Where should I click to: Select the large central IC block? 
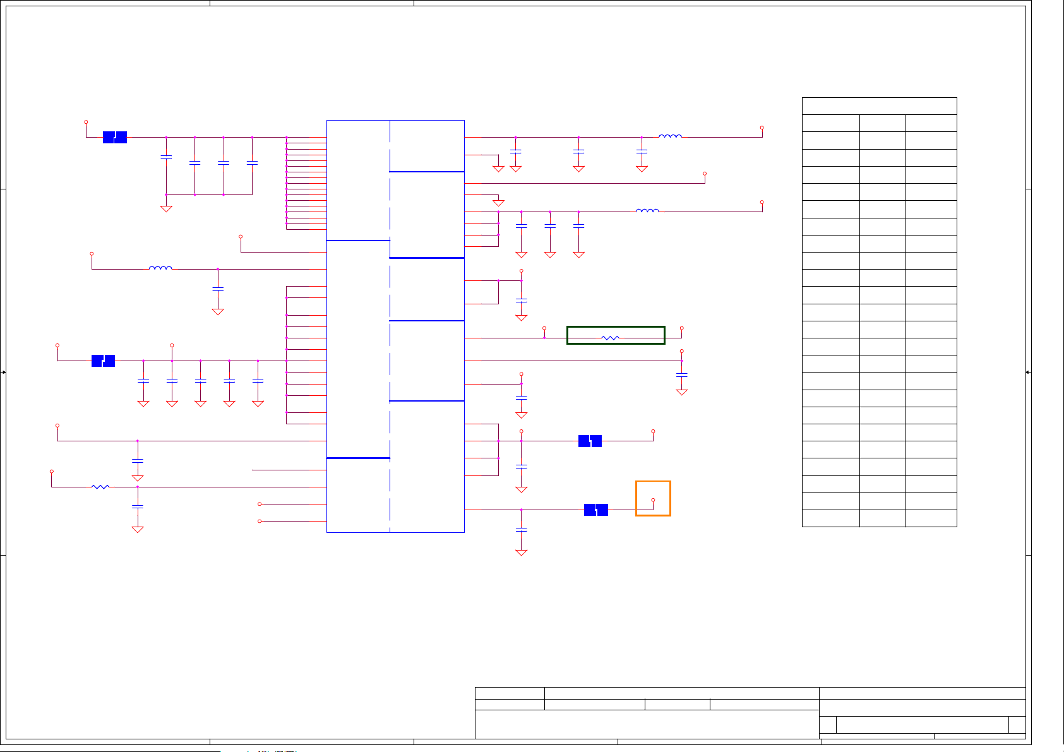[x=395, y=326]
